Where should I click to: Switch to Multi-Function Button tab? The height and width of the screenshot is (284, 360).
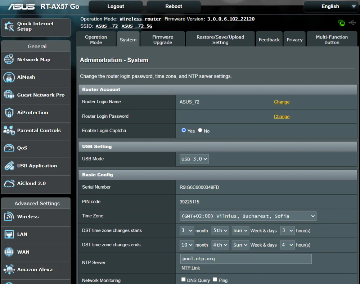click(332, 40)
